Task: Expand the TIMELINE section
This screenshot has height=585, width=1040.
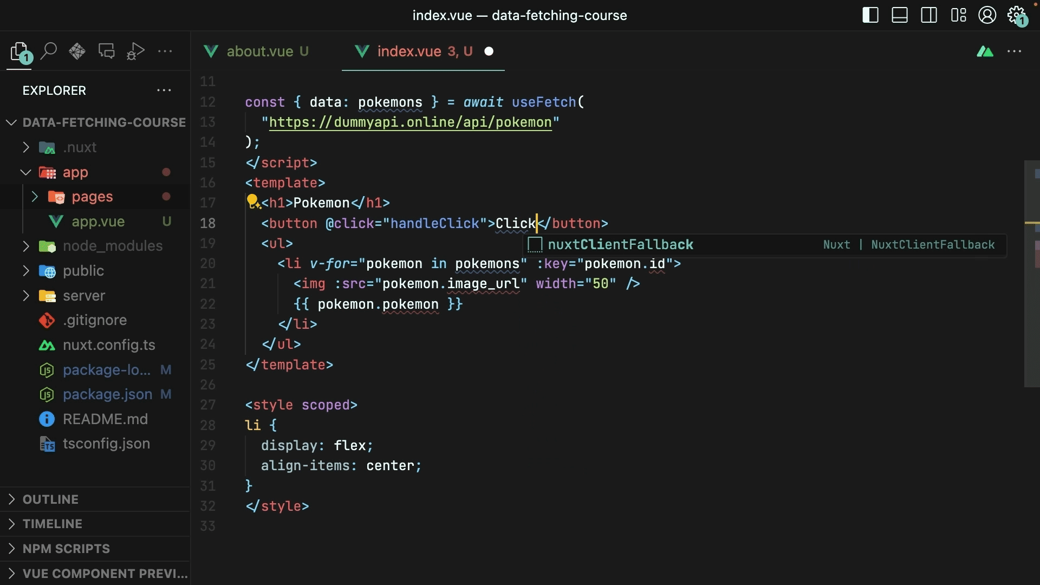Action: coord(95,524)
